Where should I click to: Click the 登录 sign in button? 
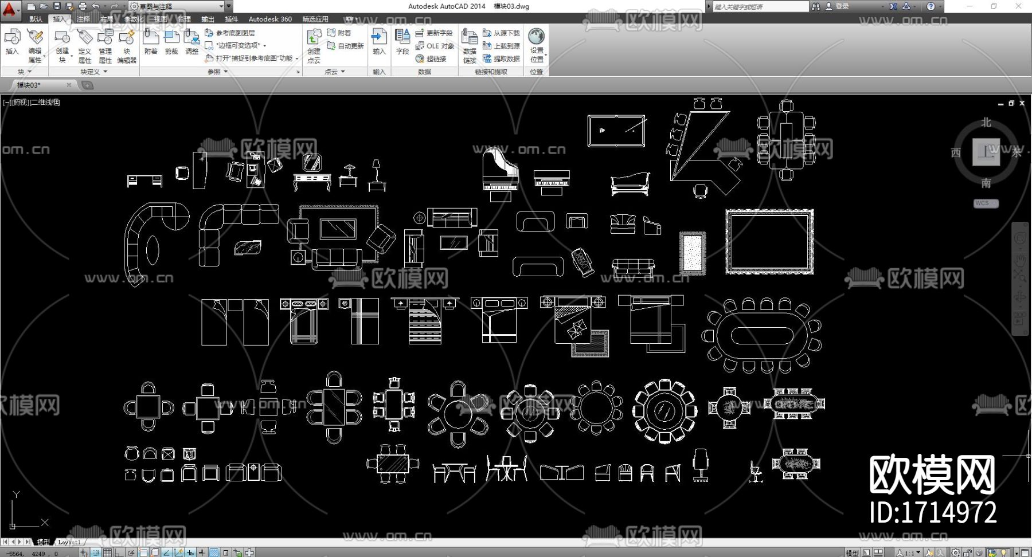(837, 6)
